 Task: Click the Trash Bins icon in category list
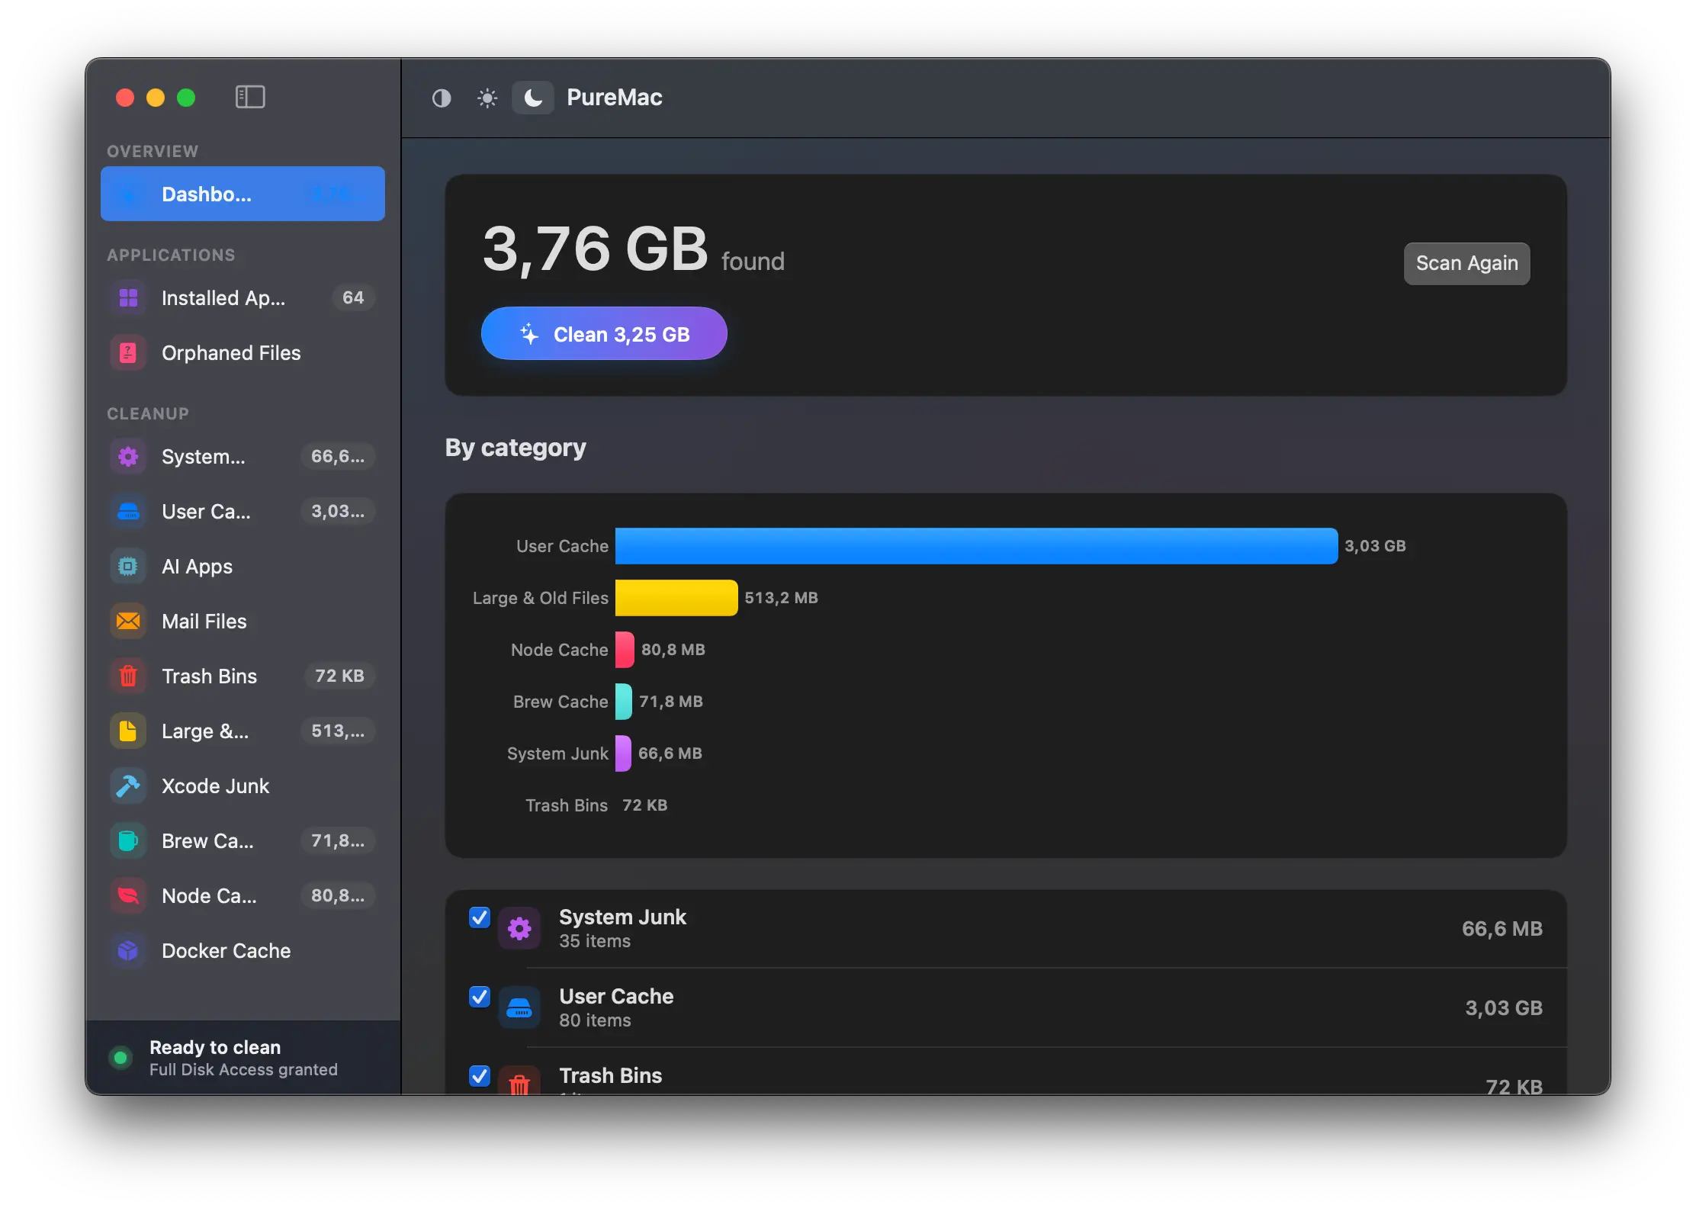click(519, 1081)
